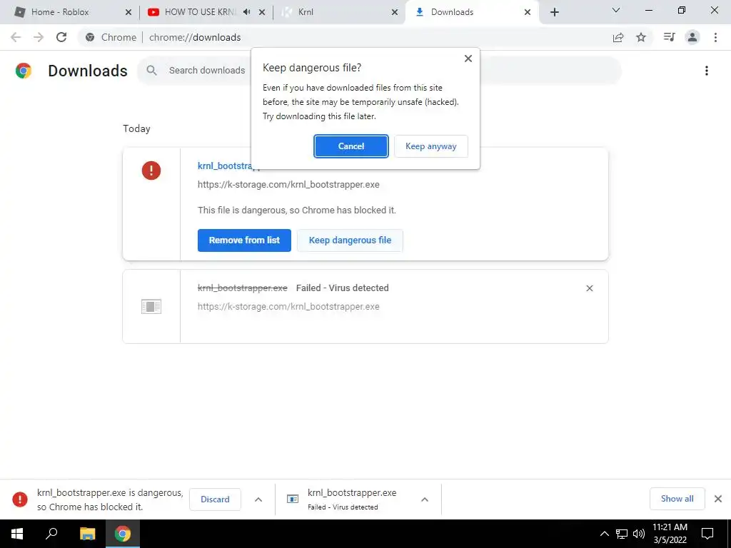The height and width of the screenshot is (548, 731).
Task: Expand options for blocked download in shelf
Action: click(258, 499)
